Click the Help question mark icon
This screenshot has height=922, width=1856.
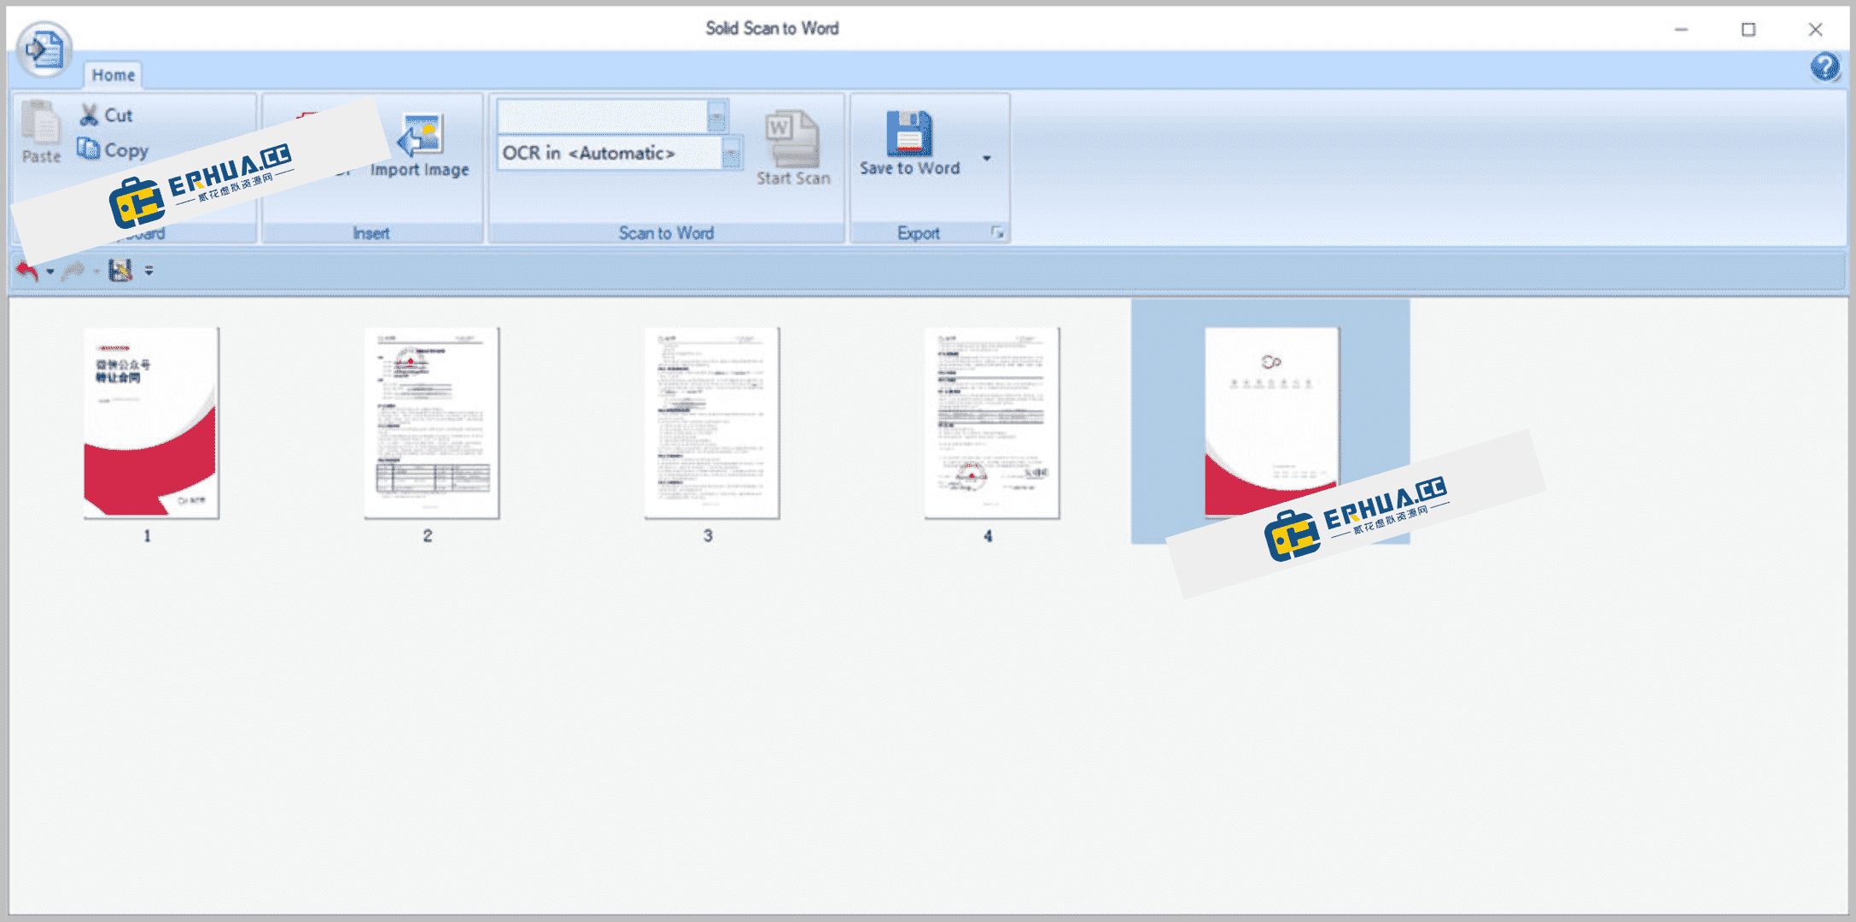coord(1825,67)
